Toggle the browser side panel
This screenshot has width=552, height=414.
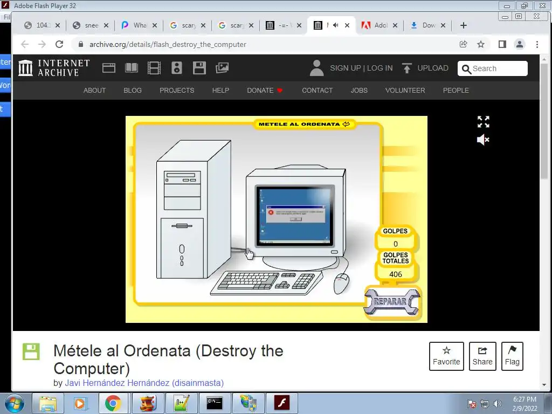pos(502,44)
